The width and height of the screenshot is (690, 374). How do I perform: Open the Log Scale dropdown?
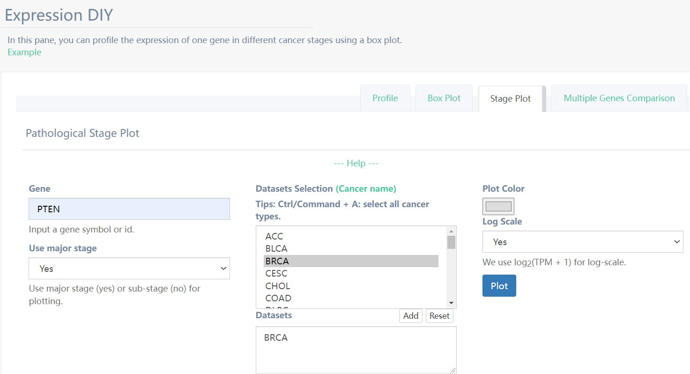click(x=582, y=242)
